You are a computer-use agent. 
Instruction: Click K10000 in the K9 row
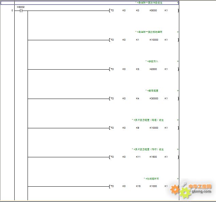click(154, 128)
